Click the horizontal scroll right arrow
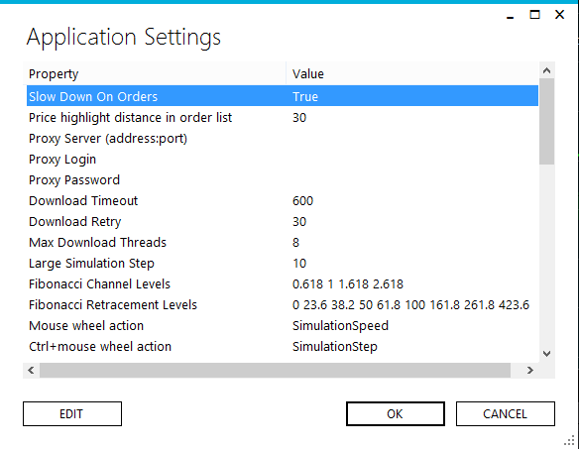Screen dimensions: 579x449 530,370
